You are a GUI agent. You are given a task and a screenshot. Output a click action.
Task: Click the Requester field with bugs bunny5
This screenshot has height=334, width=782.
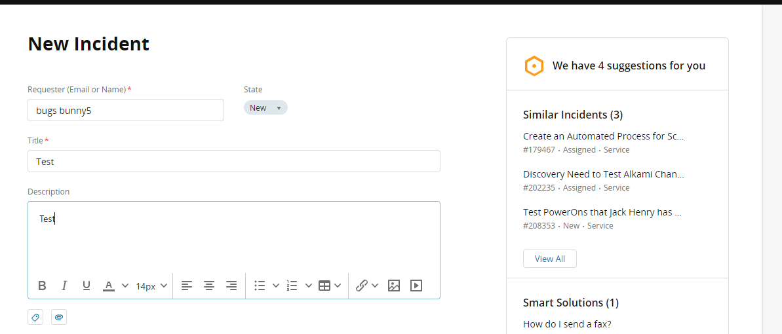pos(126,110)
